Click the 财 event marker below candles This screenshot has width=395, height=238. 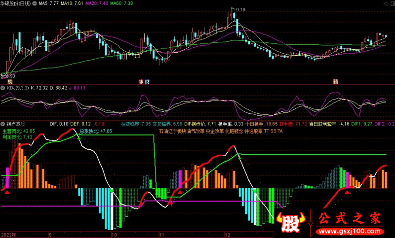pos(147,82)
